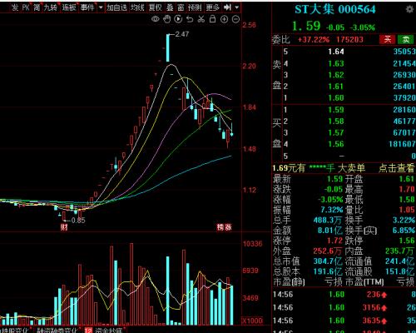Click the green 卖 sell button

pyautogui.click(x=406, y=39)
